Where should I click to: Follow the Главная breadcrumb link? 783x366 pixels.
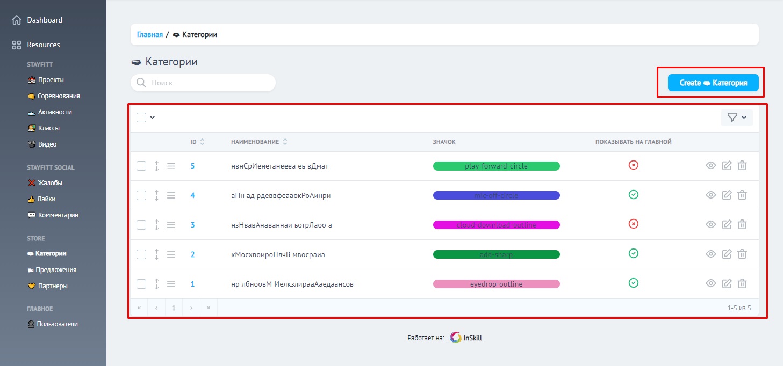tap(149, 34)
